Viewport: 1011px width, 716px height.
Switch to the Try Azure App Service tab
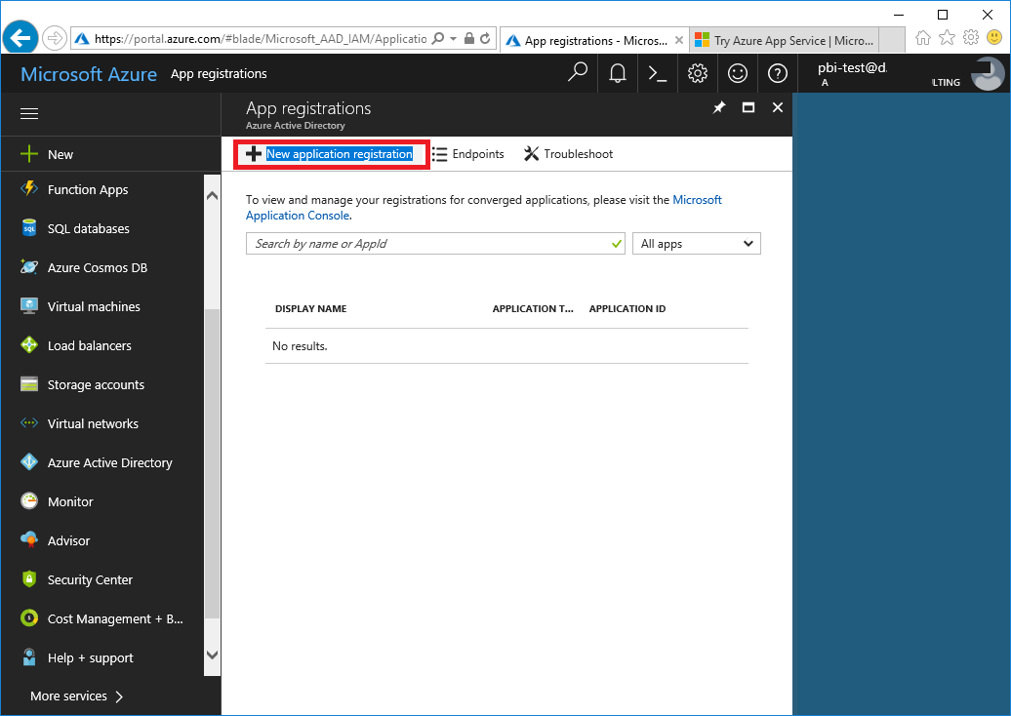(x=785, y=41)
